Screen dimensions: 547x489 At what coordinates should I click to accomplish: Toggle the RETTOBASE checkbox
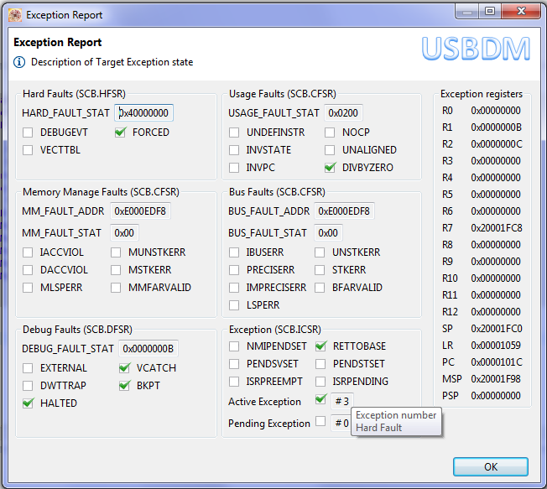click(320, 346)
